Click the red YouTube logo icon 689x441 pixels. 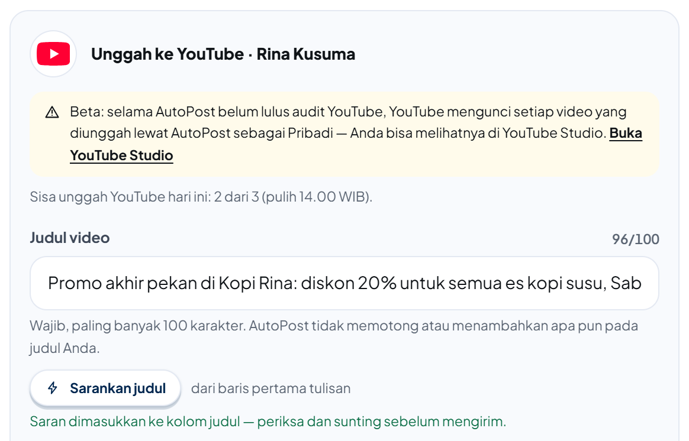[53, 54]
